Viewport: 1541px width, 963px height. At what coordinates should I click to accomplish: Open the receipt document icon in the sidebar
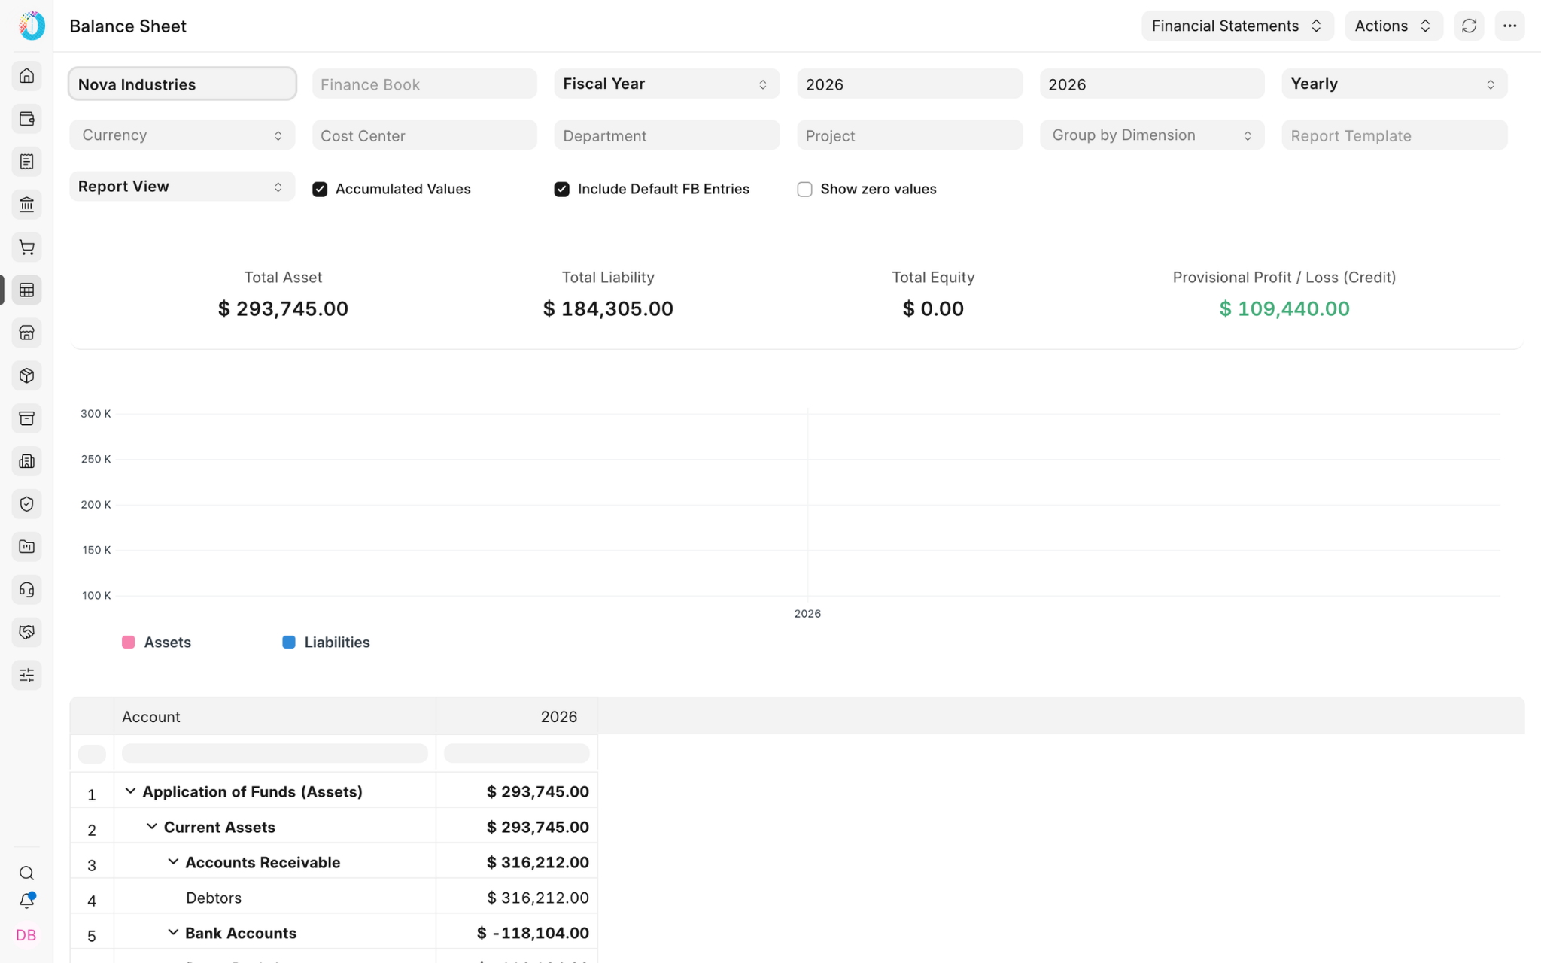coord(26,162)
